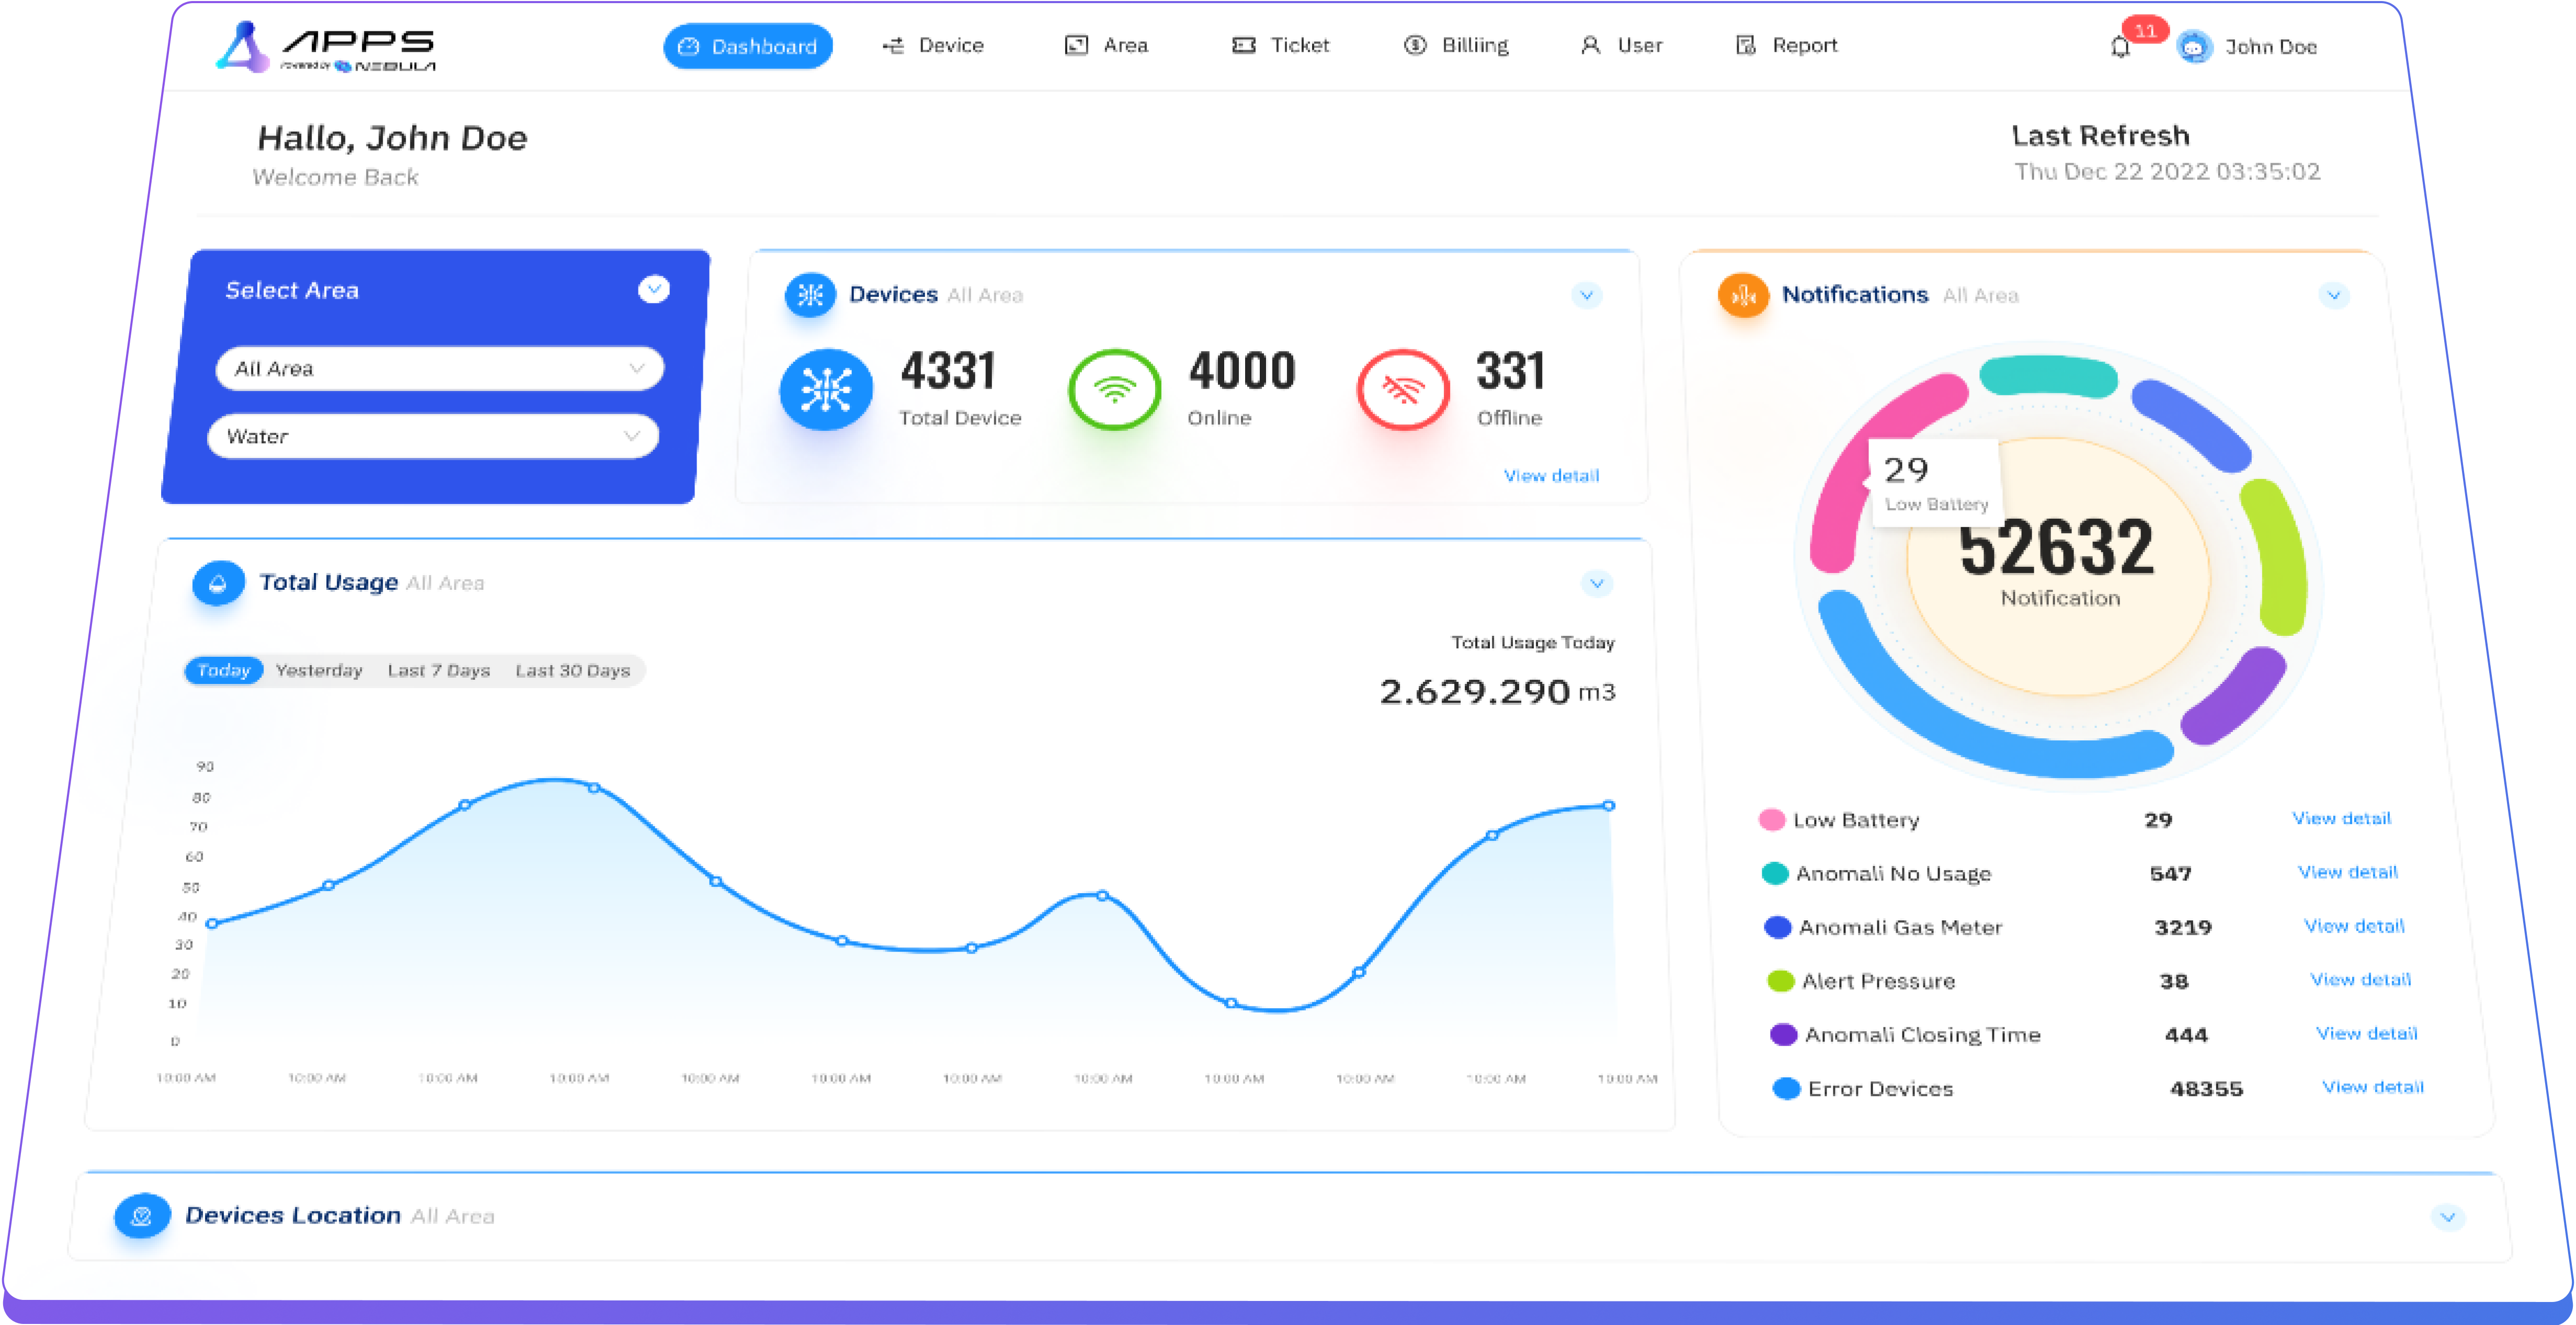Navigate to the User page
The image size is (2576, 1325).
[1621, 45]
